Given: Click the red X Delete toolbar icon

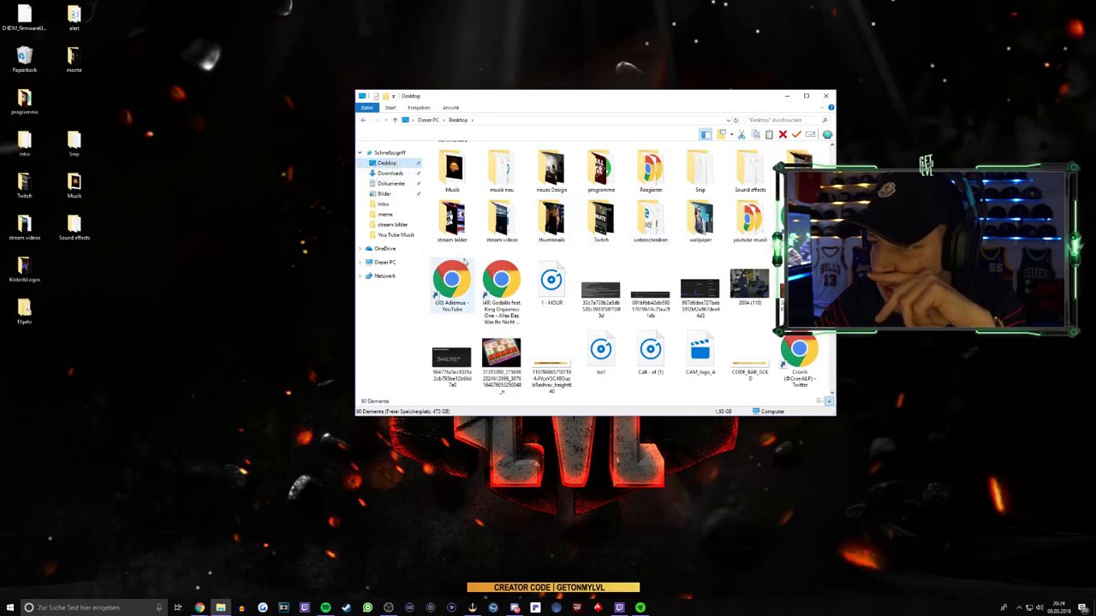Looking at the screenshot, I should click(x=783, y=134).
